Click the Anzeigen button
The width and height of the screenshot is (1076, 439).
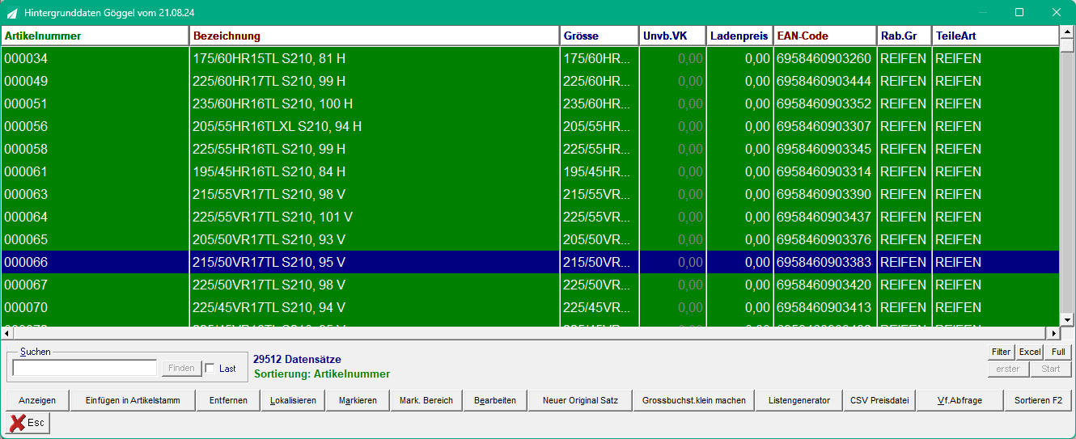coord(37,400)
